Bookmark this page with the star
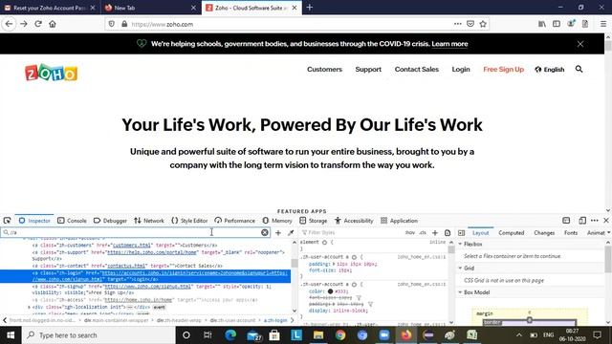 point(483,24)
